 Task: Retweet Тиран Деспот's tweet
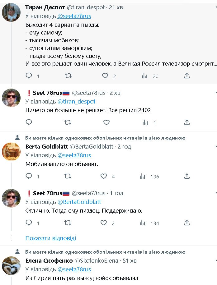coord(68,76)
